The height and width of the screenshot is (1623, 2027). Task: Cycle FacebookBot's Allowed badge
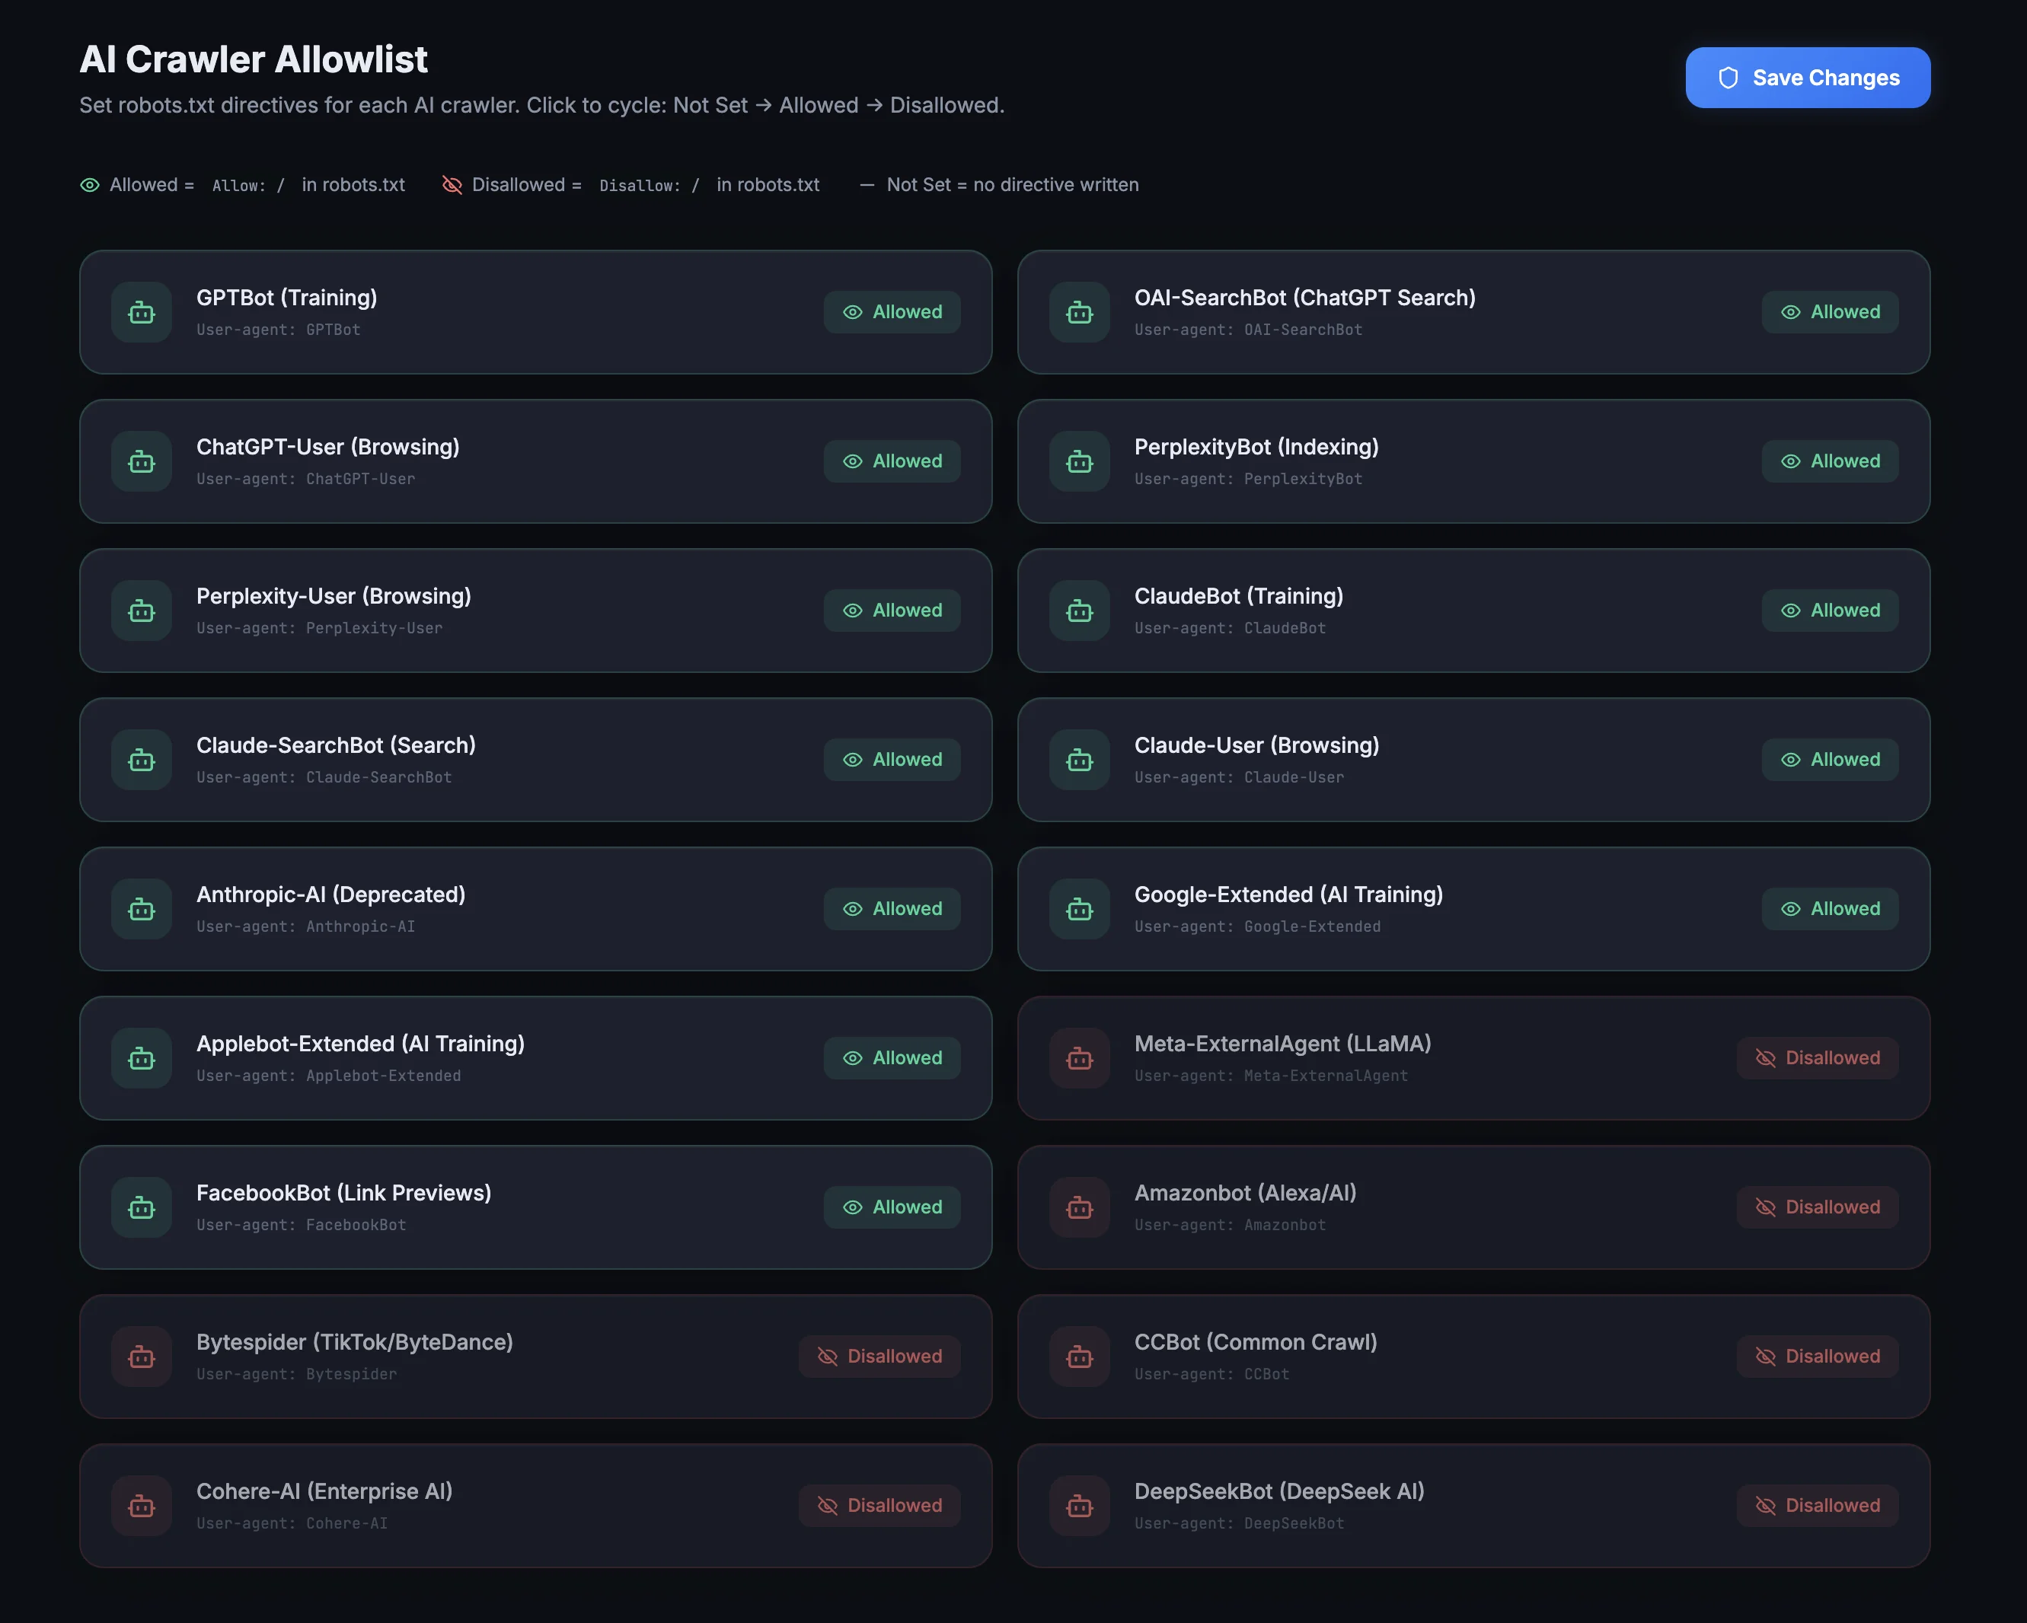coord(891,1207)
